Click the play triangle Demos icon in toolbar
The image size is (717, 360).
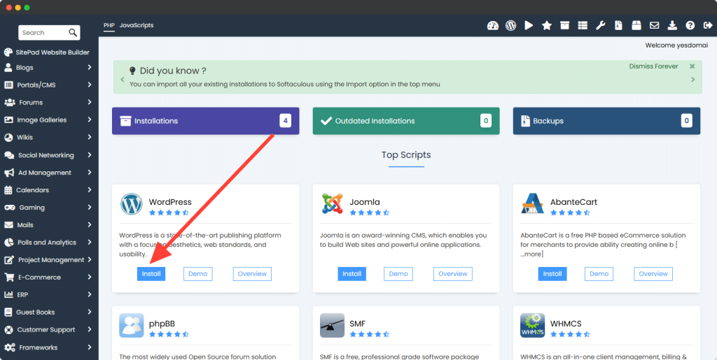529,26
